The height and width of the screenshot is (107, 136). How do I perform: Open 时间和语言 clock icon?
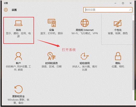[x=51, y=56]
